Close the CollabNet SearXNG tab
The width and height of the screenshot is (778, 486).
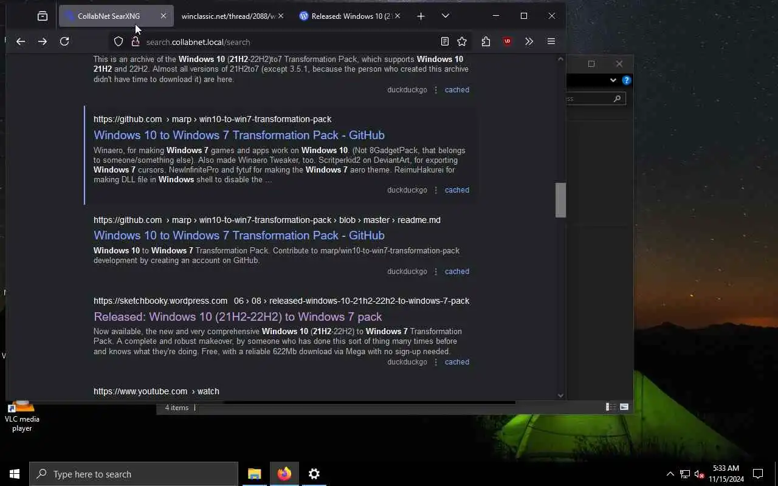tap(163, 16)
